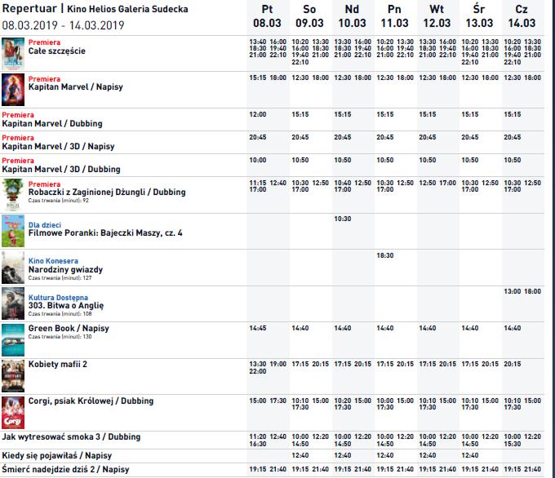Pick Friday 16:30 Jak wytresować smoka showtime

tap(258, 444)
